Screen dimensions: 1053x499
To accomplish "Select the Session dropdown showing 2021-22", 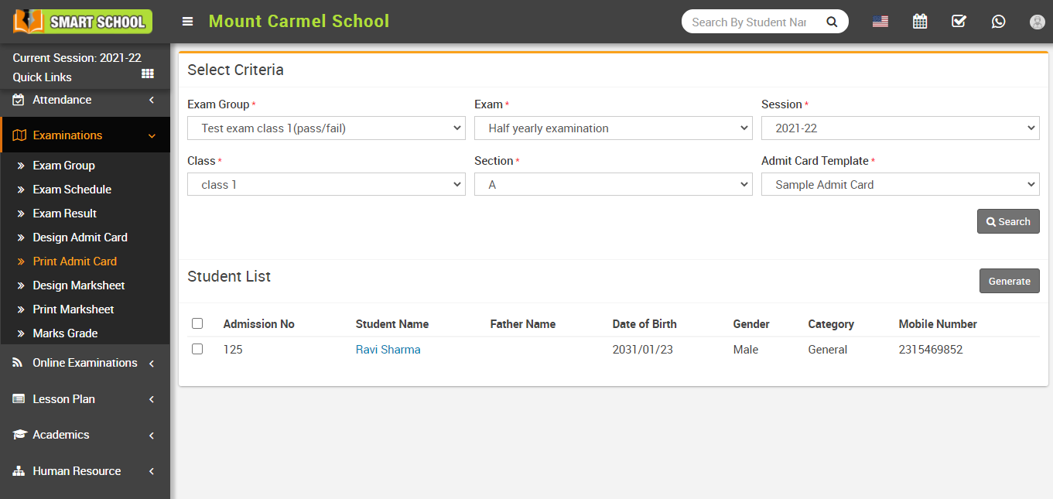I will pos(900,128).
